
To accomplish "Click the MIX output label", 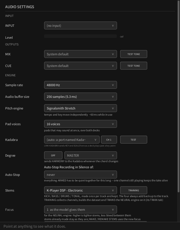I will click(x=8, y=54).
